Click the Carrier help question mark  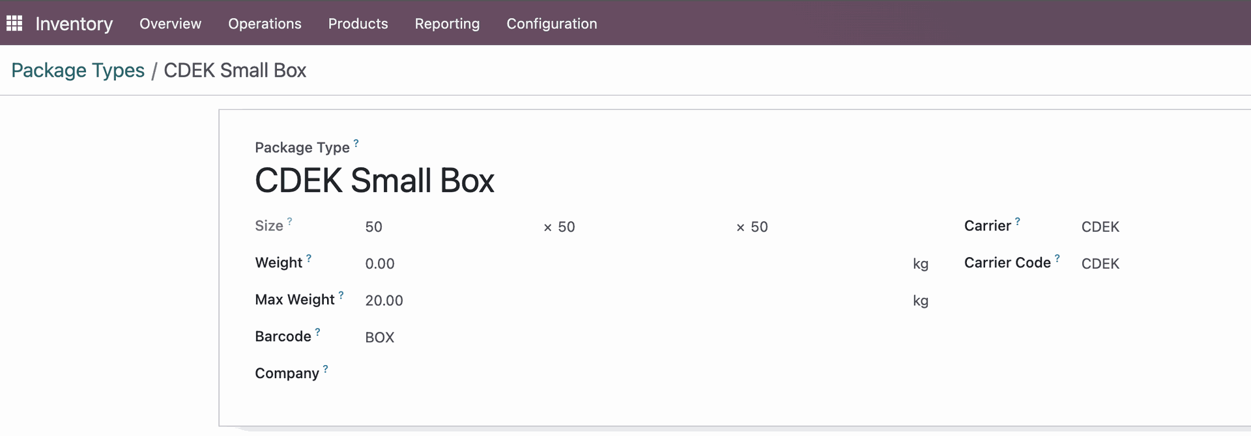pyautogui.click(x=1017, y=221)
